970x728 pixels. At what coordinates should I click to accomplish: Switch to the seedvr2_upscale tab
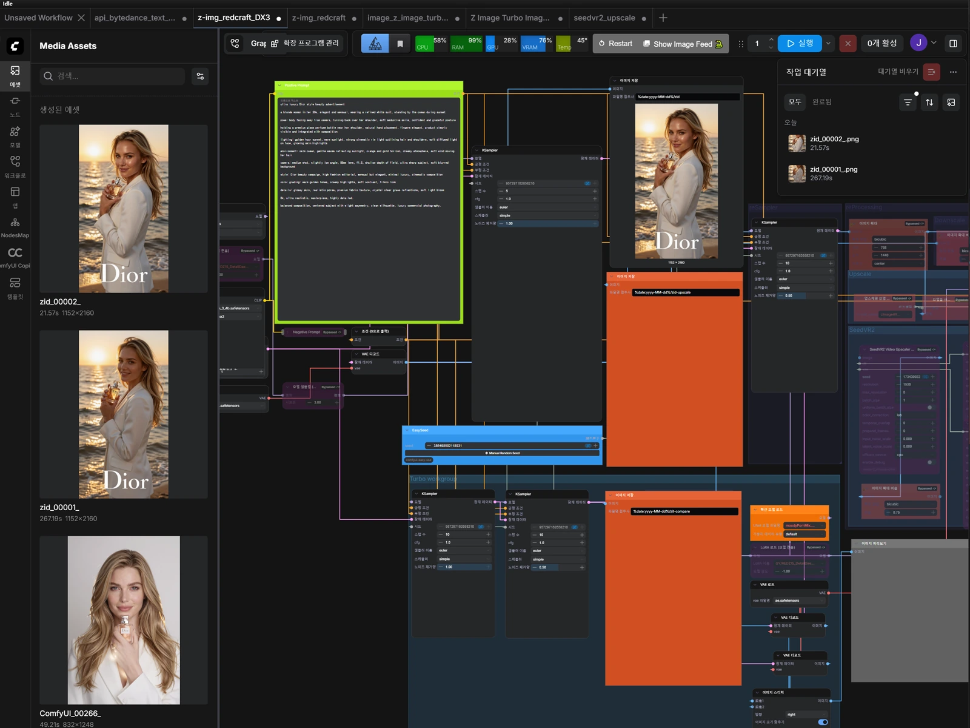604,18
